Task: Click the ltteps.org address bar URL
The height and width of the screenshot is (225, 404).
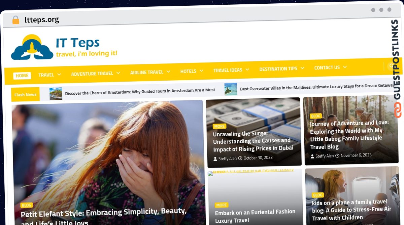Action: coord(42,20)
